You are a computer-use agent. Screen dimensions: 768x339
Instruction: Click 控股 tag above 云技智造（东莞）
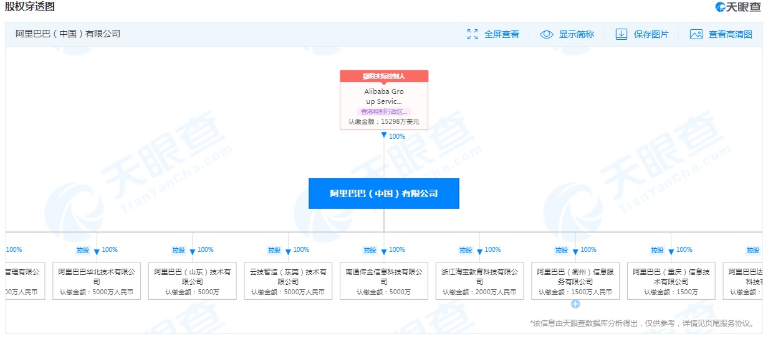pyautogui.click(x=274, y=250)
